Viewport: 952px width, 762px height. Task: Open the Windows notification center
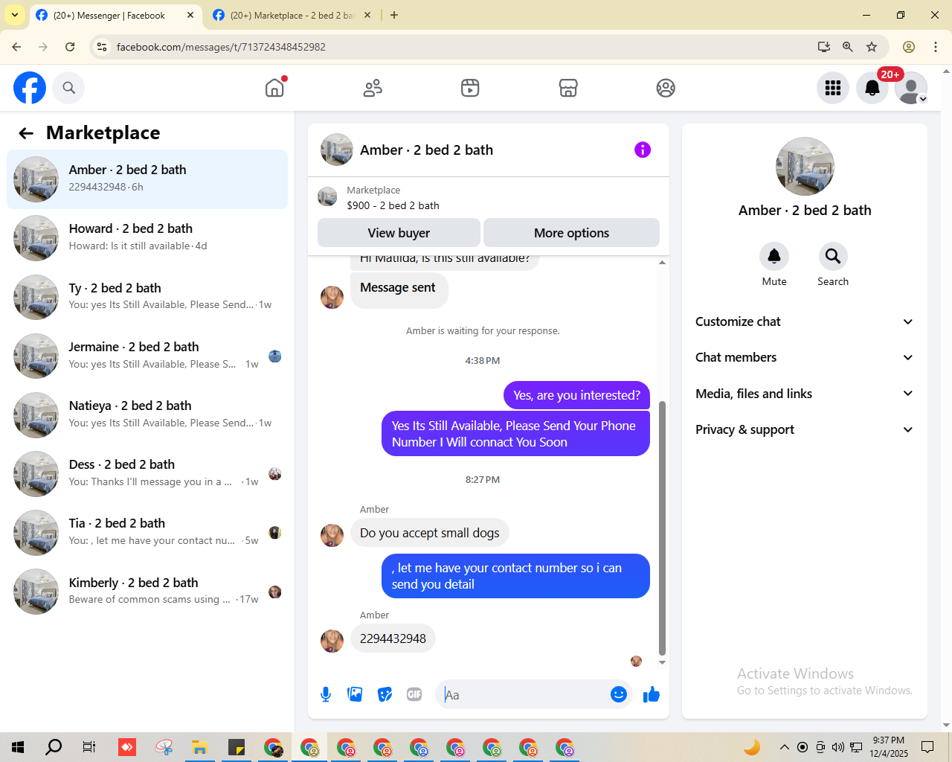[927, 747]
